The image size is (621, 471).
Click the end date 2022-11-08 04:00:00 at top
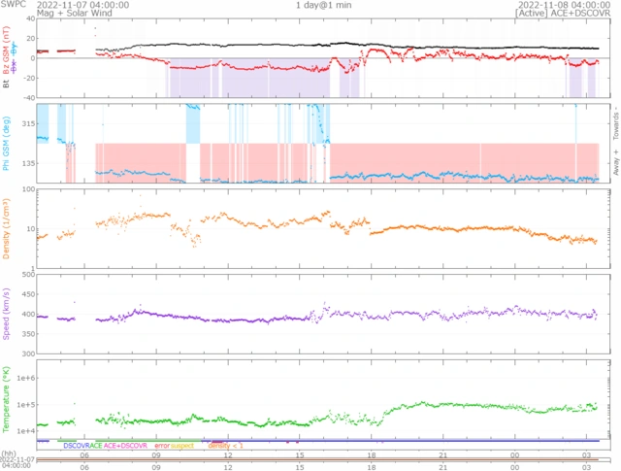click(565, 5)
